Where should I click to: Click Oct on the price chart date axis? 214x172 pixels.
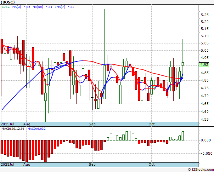tap(152, 124)
